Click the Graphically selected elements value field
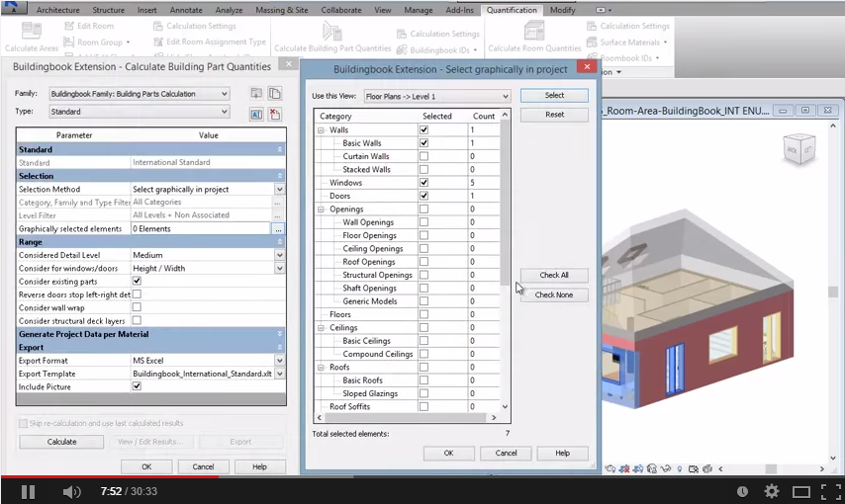The image size is (845, 504). click(201, 229)
